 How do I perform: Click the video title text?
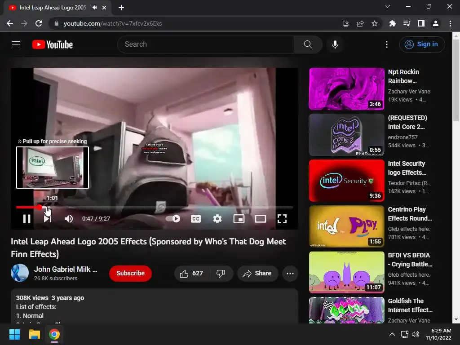pyautogui.click(x=148, y=248)
